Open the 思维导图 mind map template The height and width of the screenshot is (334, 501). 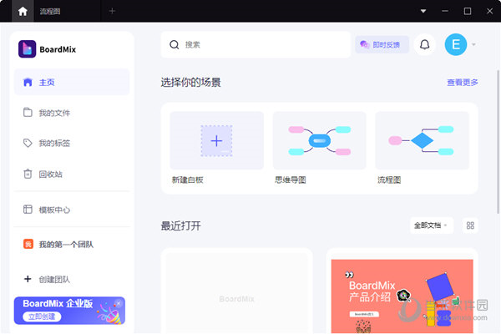coord(319,141)
